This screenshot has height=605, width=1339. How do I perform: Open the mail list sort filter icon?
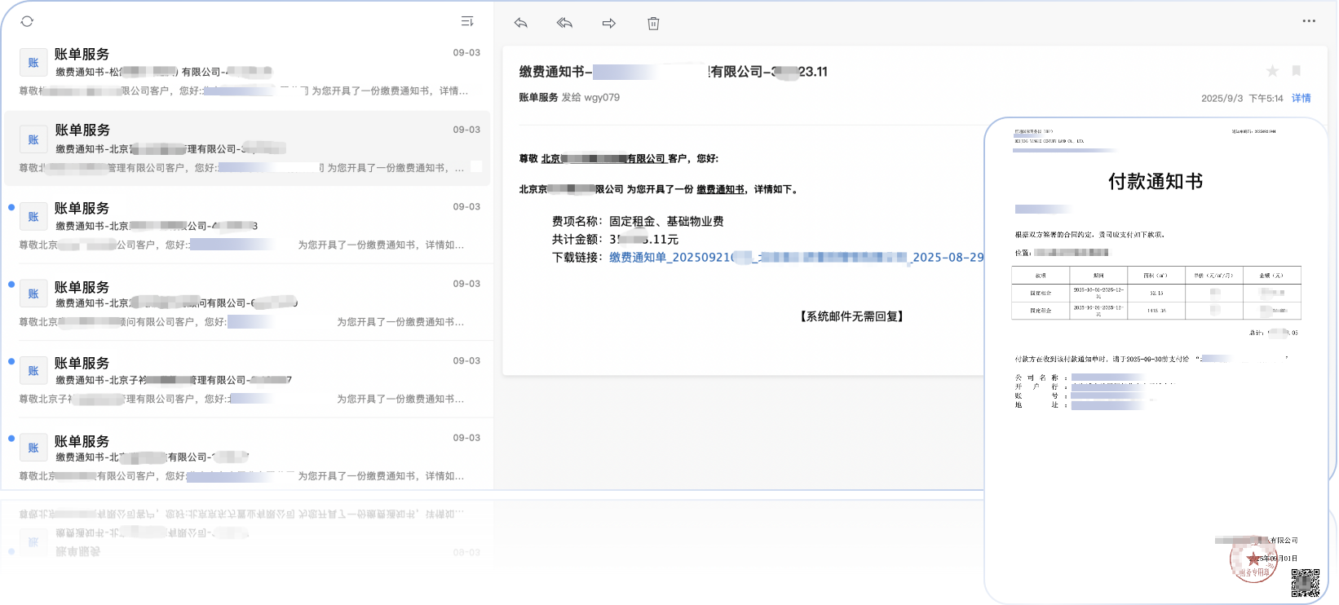467,21
